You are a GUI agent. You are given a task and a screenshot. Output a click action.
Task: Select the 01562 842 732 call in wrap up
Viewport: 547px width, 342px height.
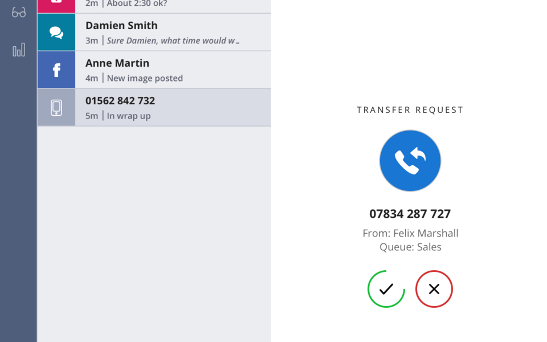tap(154, 108)
